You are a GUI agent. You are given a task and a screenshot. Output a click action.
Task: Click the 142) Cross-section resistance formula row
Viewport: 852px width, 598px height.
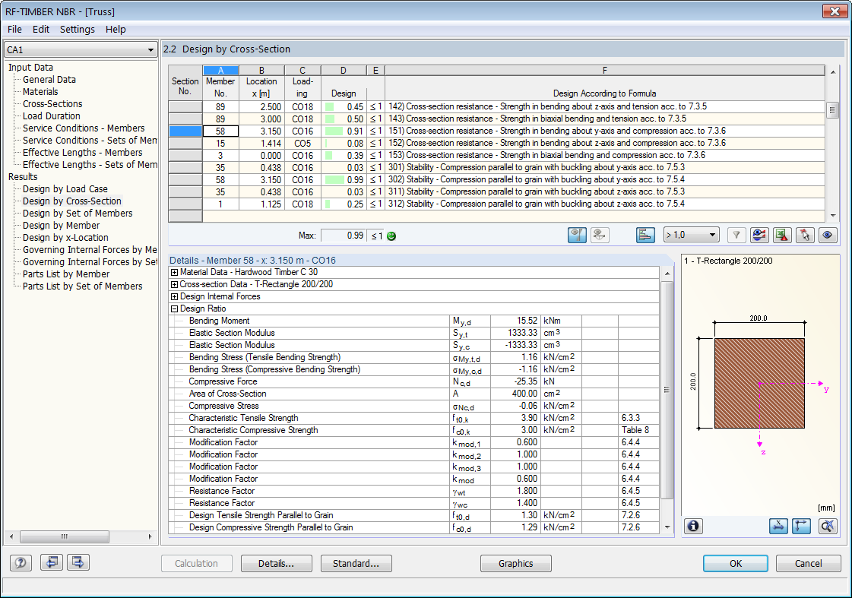(x=605, y=107)
